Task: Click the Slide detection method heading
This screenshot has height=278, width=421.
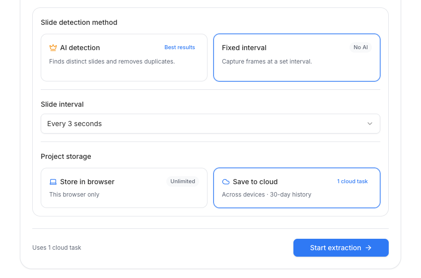Action: coord(79,22)
